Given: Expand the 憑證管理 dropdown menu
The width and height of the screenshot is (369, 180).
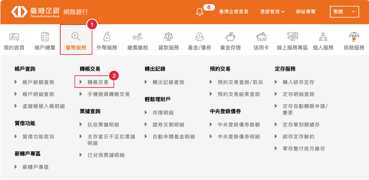Looking at the screenshot, I should (273, 12).
